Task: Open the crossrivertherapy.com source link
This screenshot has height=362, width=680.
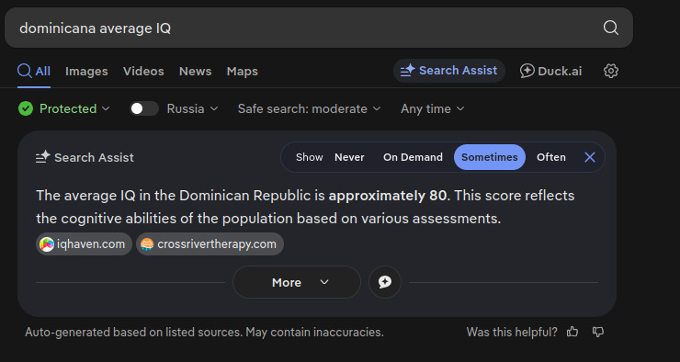Action: (x=210, y=244)
